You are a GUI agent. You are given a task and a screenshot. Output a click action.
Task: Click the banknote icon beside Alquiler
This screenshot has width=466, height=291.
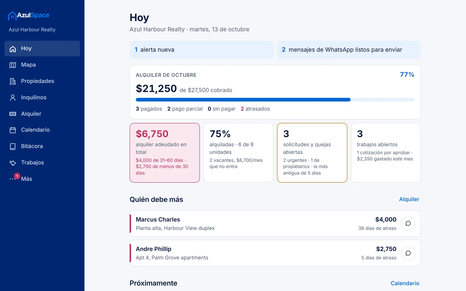(x=13, y=114)
